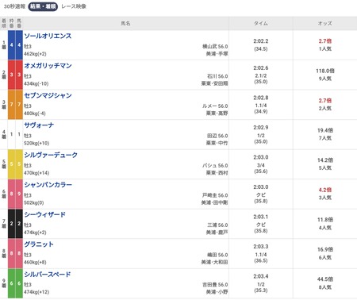Click the blue frame number 4 cell
Viewport: 357px width, 300px height.
pyautogui.click(x=11, y=45)
